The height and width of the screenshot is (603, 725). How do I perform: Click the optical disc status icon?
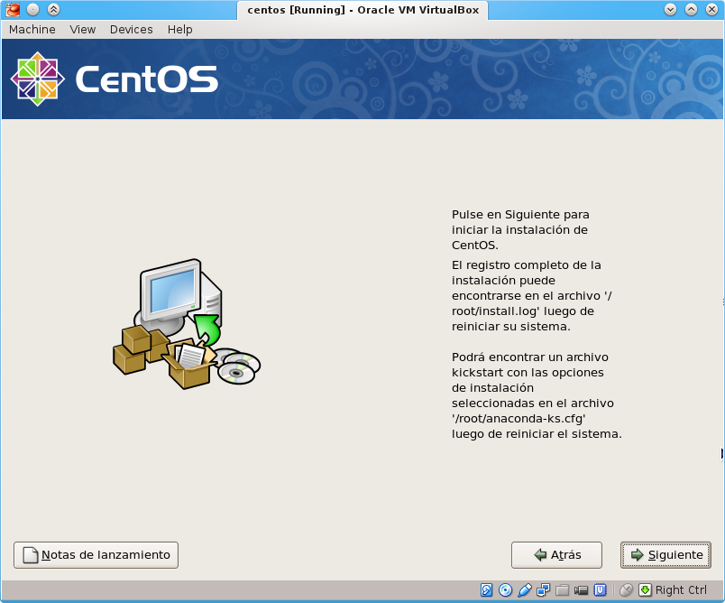pyautogui.click(x=505, y=590)
